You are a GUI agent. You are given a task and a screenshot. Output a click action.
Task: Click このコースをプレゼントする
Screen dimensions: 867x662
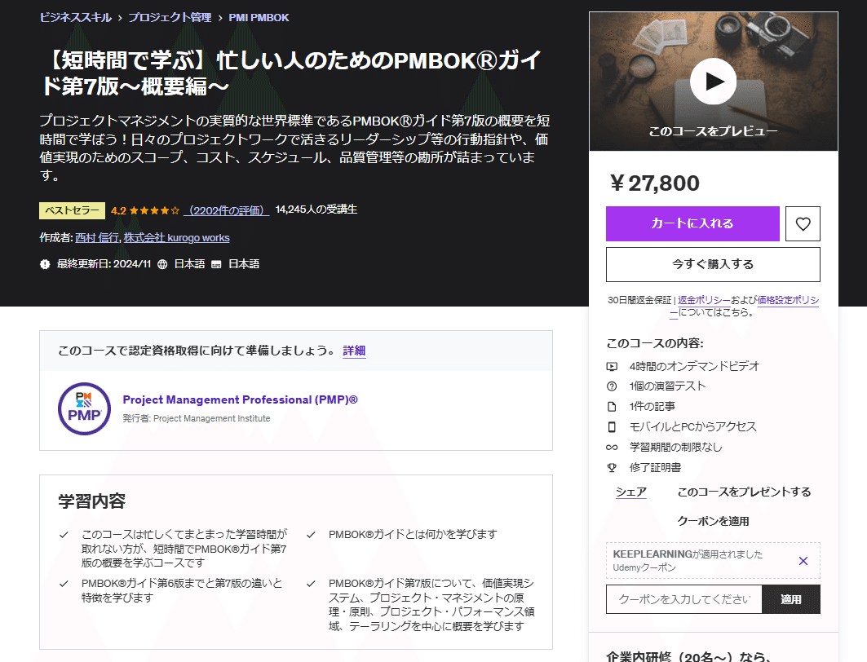coord(744,492)
